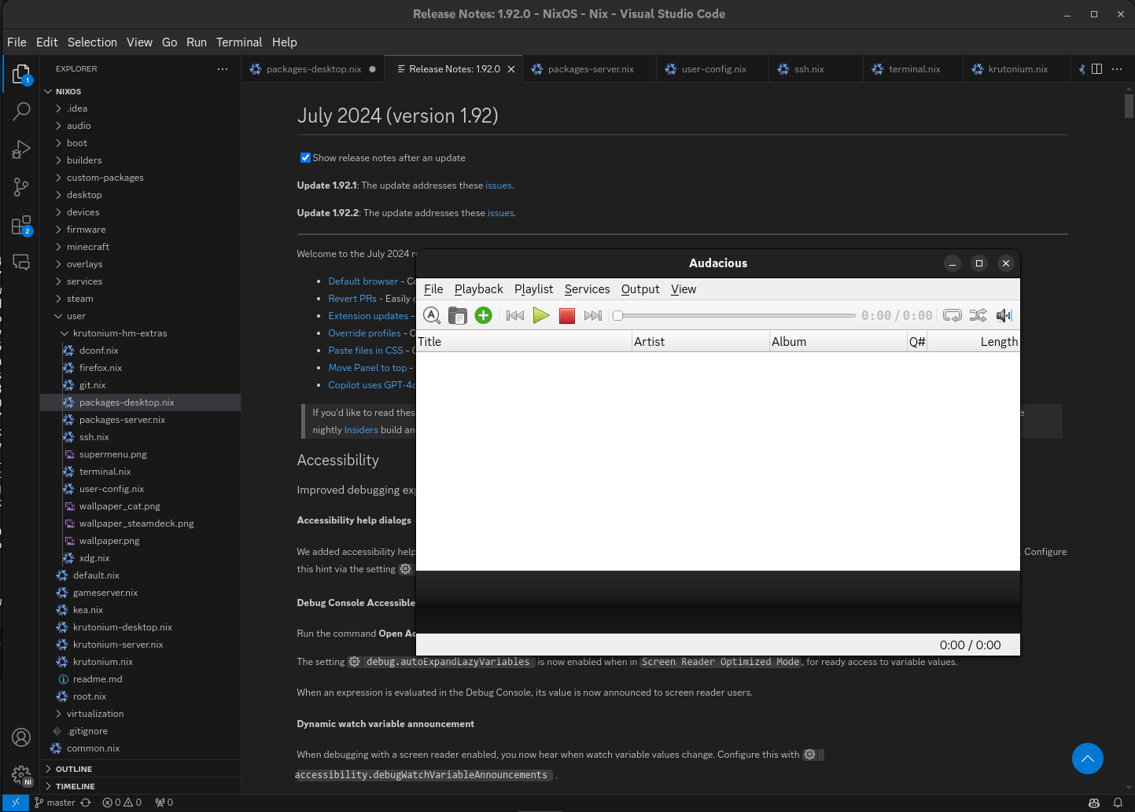The image size is (1135, 812).
Task: Open the Services menu in Audacious
Action: click(587, 289)
